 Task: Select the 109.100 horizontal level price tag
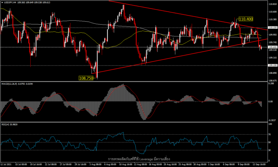point(273,66)
